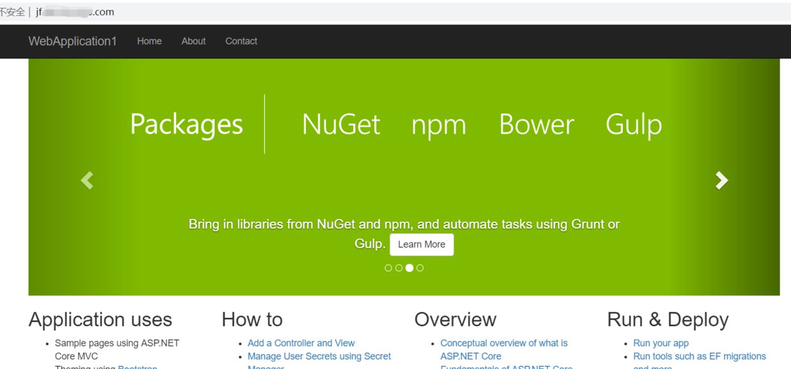This screenshot has height=369, width=791.
Task: Click the Packages heading on the banner
Action: click(x=186, y=124)
